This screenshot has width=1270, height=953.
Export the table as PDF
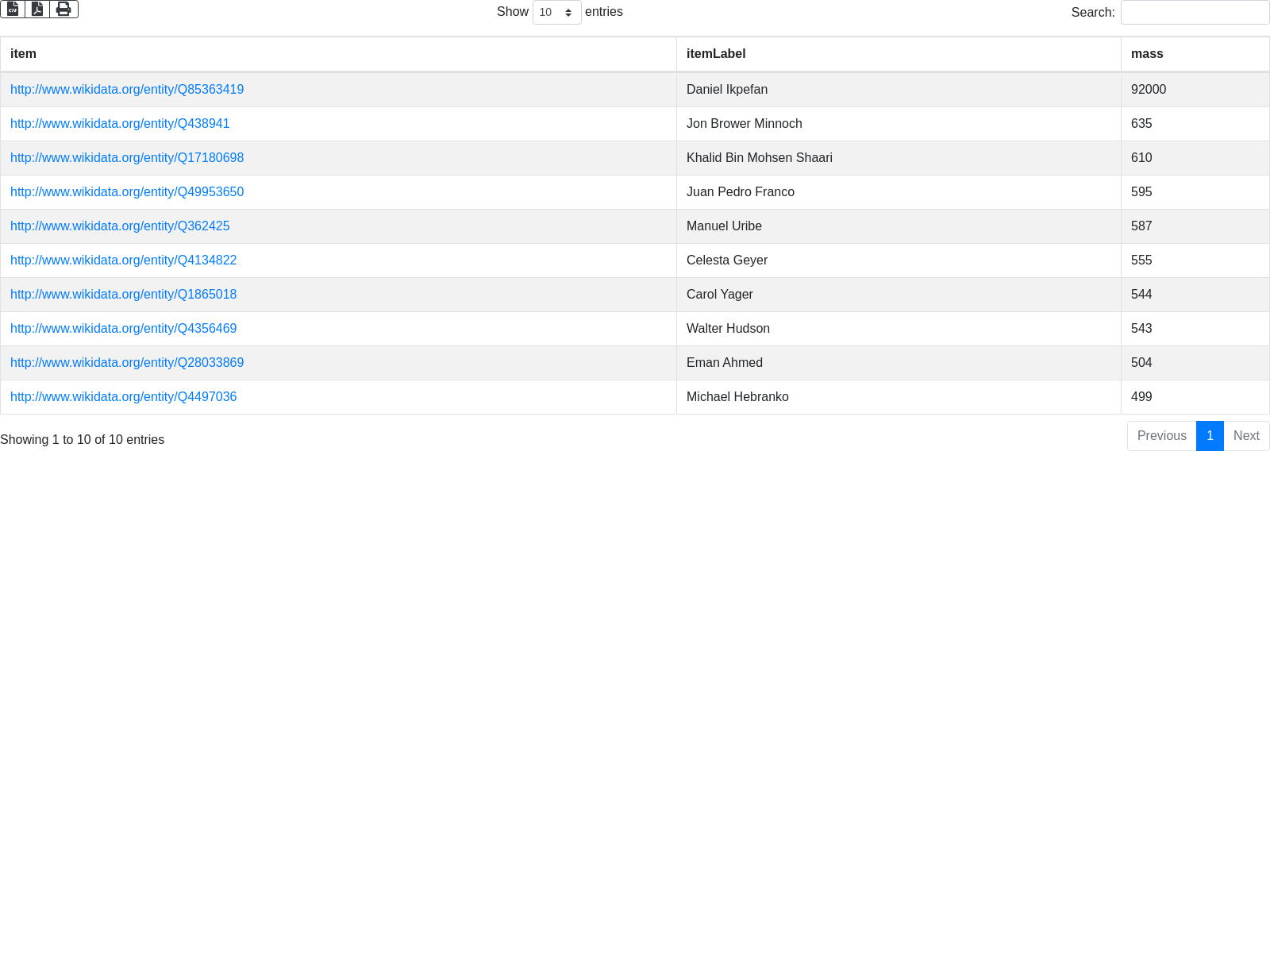(37, 9)
